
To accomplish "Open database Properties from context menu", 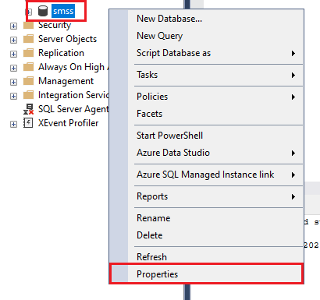I will [206, 274].
